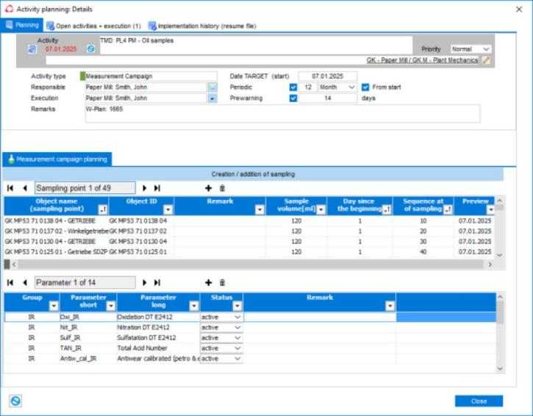Click the Date TARGET start field

point(328,76)
